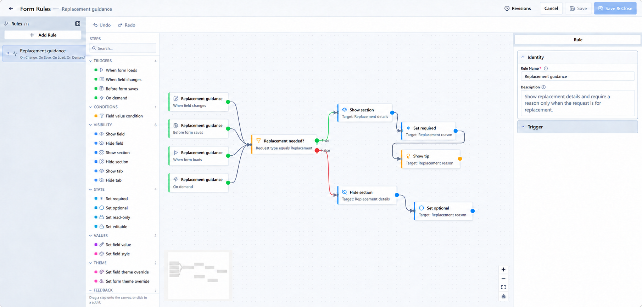Click into the Rule Name field
The height and width of the screenshot is (307, 642).
tap(577, 76)
